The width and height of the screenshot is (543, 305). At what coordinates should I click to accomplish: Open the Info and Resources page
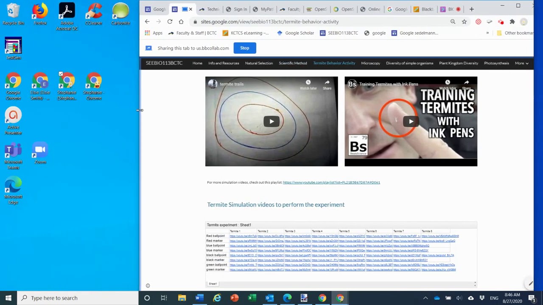[224, 63]
